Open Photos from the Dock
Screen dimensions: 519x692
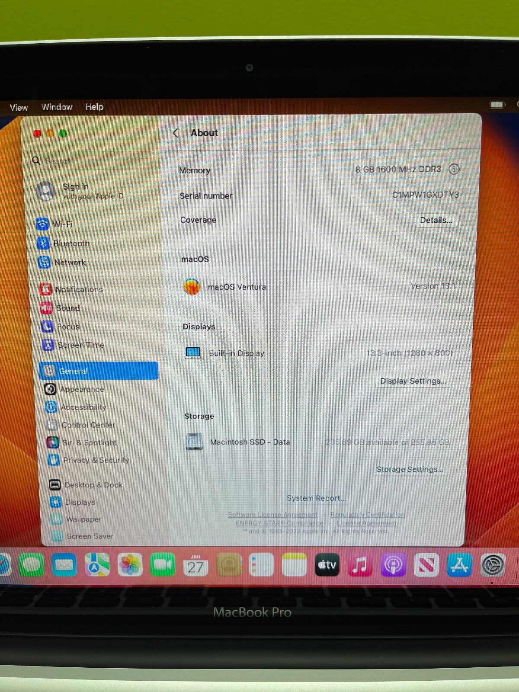[130, 565]
